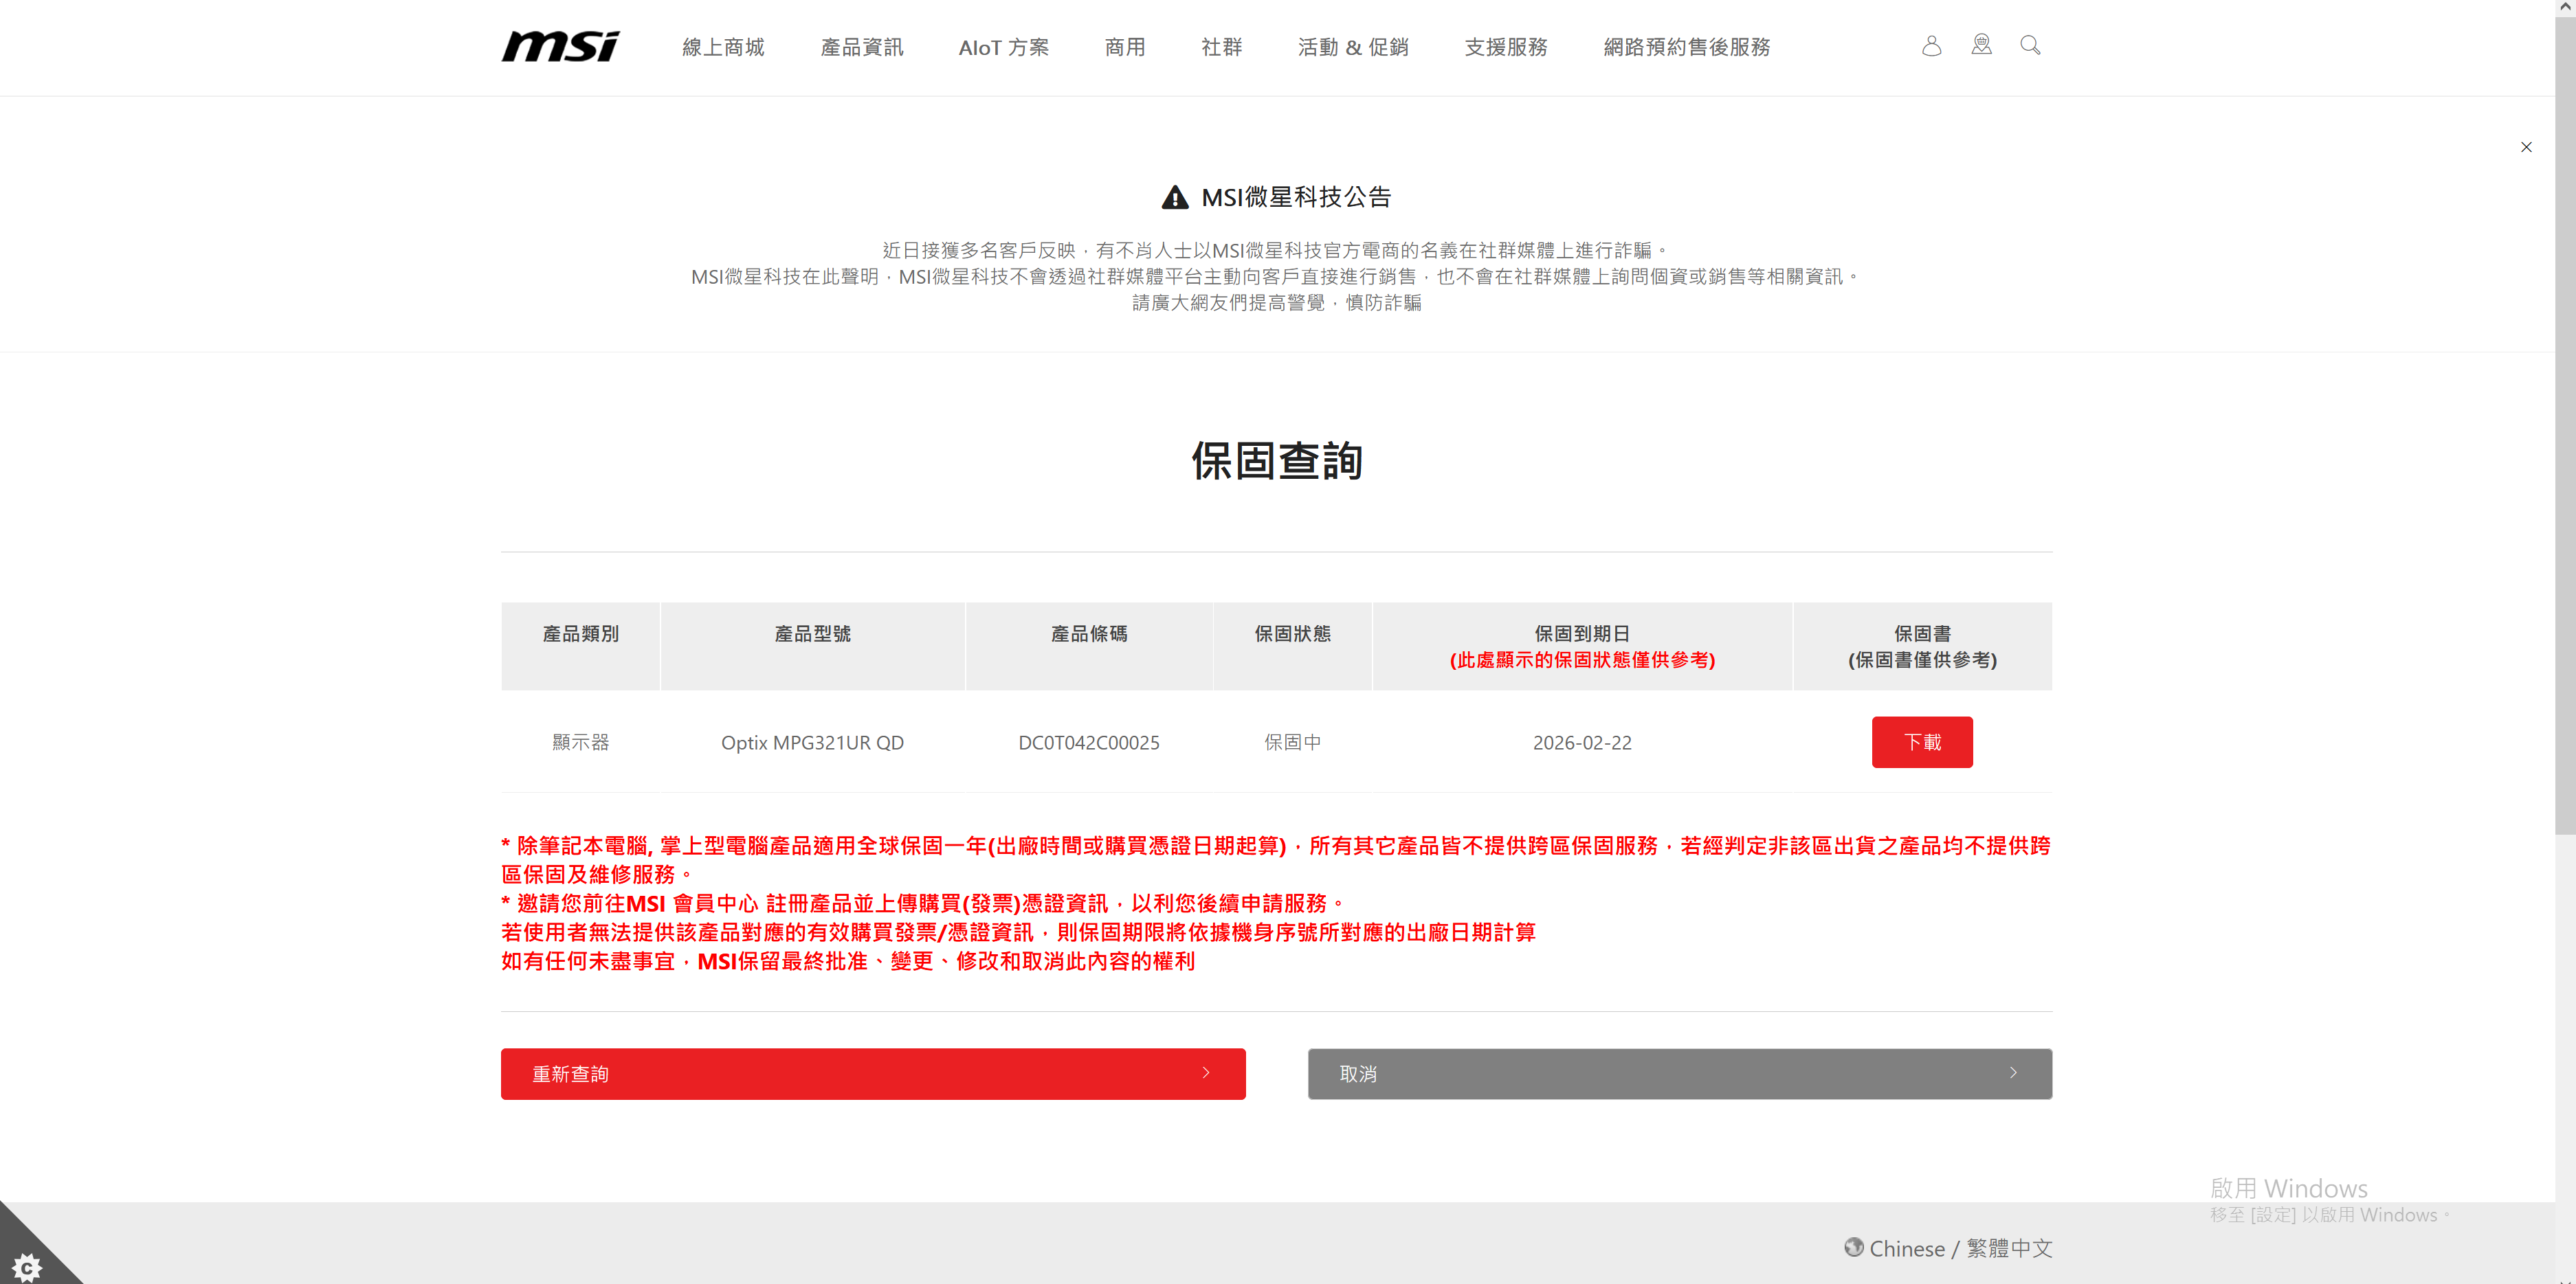Open the 產品資訊 menu

(x=862, y=47)
